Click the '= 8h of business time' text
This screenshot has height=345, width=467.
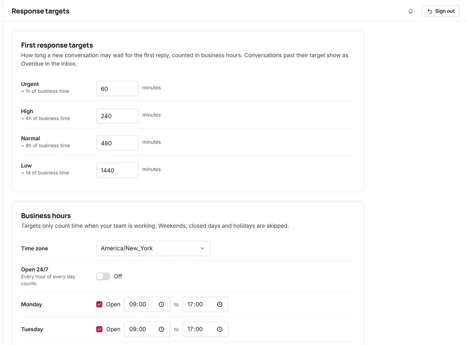(x=46, y=145)
